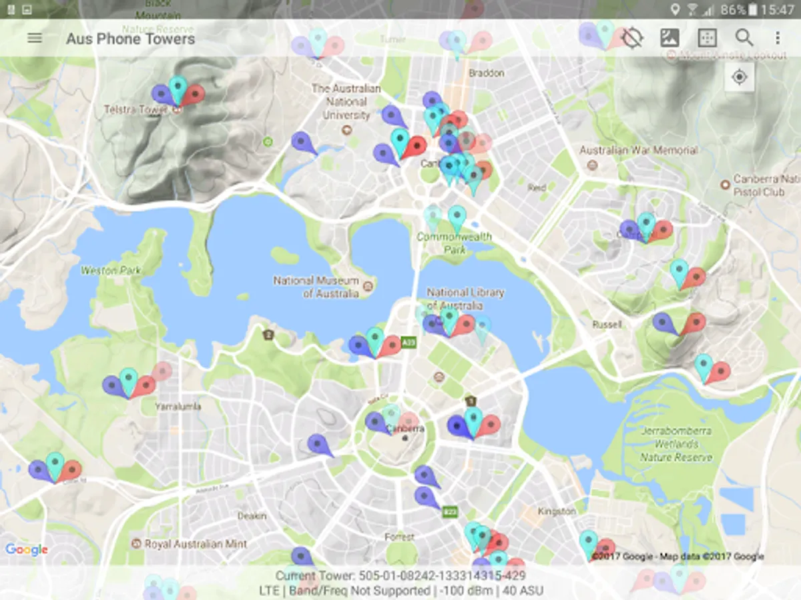Viewport: 801px width, 600px height.
Task: Open the hamburger navigation menu
Action: pyautogui.click(x=35, y=38)
